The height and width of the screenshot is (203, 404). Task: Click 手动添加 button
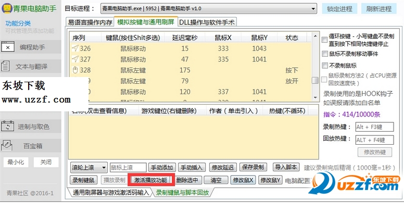162,168
